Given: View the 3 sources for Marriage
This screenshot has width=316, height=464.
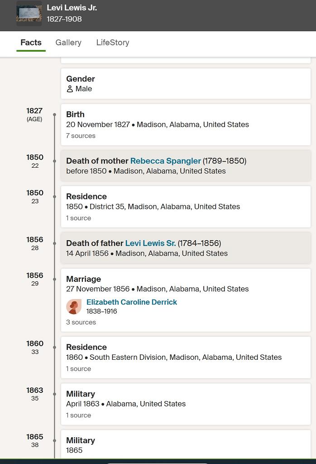Looking at the screenshot, I should [81, 323].
